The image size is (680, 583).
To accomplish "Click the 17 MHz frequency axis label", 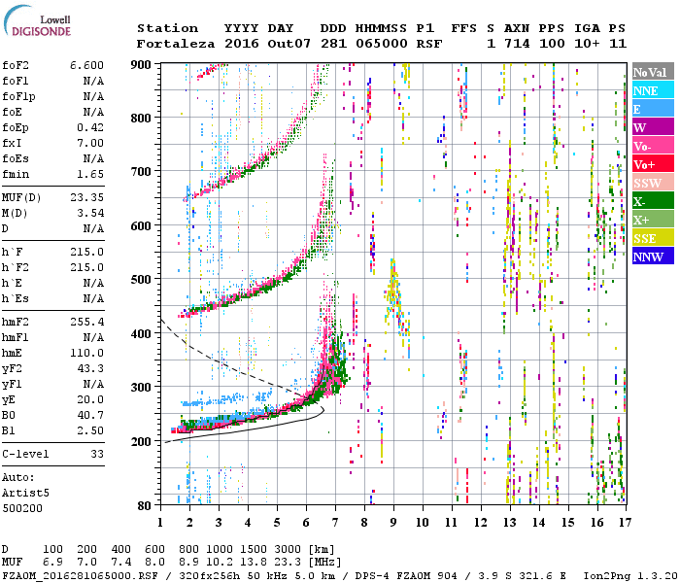I will [625, 523].
